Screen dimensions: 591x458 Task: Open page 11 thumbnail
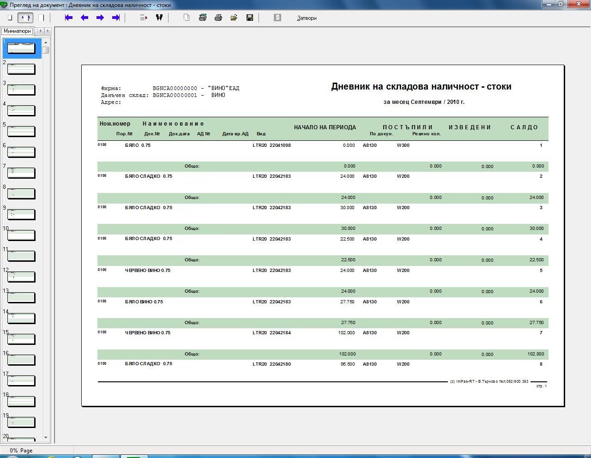(x=21, y=256)
